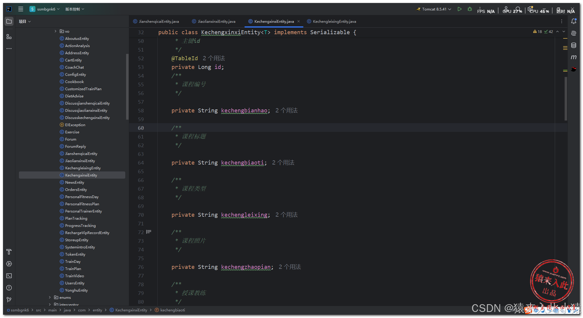The height and width of the screenshot is (318, 583).
Task: Open the Database tool window
Action: click(x=574, y=45)
